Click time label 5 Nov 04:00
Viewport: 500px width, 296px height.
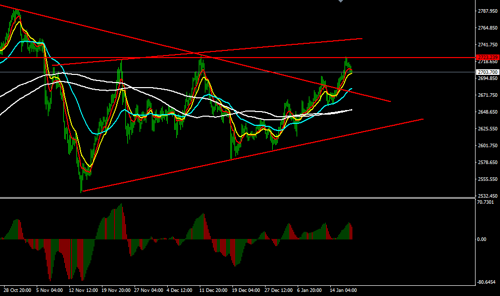pos(49,290)
